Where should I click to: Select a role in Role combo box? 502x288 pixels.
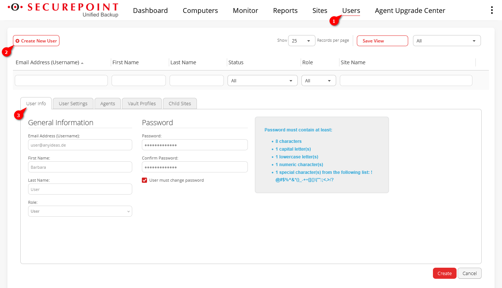(80, 211)
